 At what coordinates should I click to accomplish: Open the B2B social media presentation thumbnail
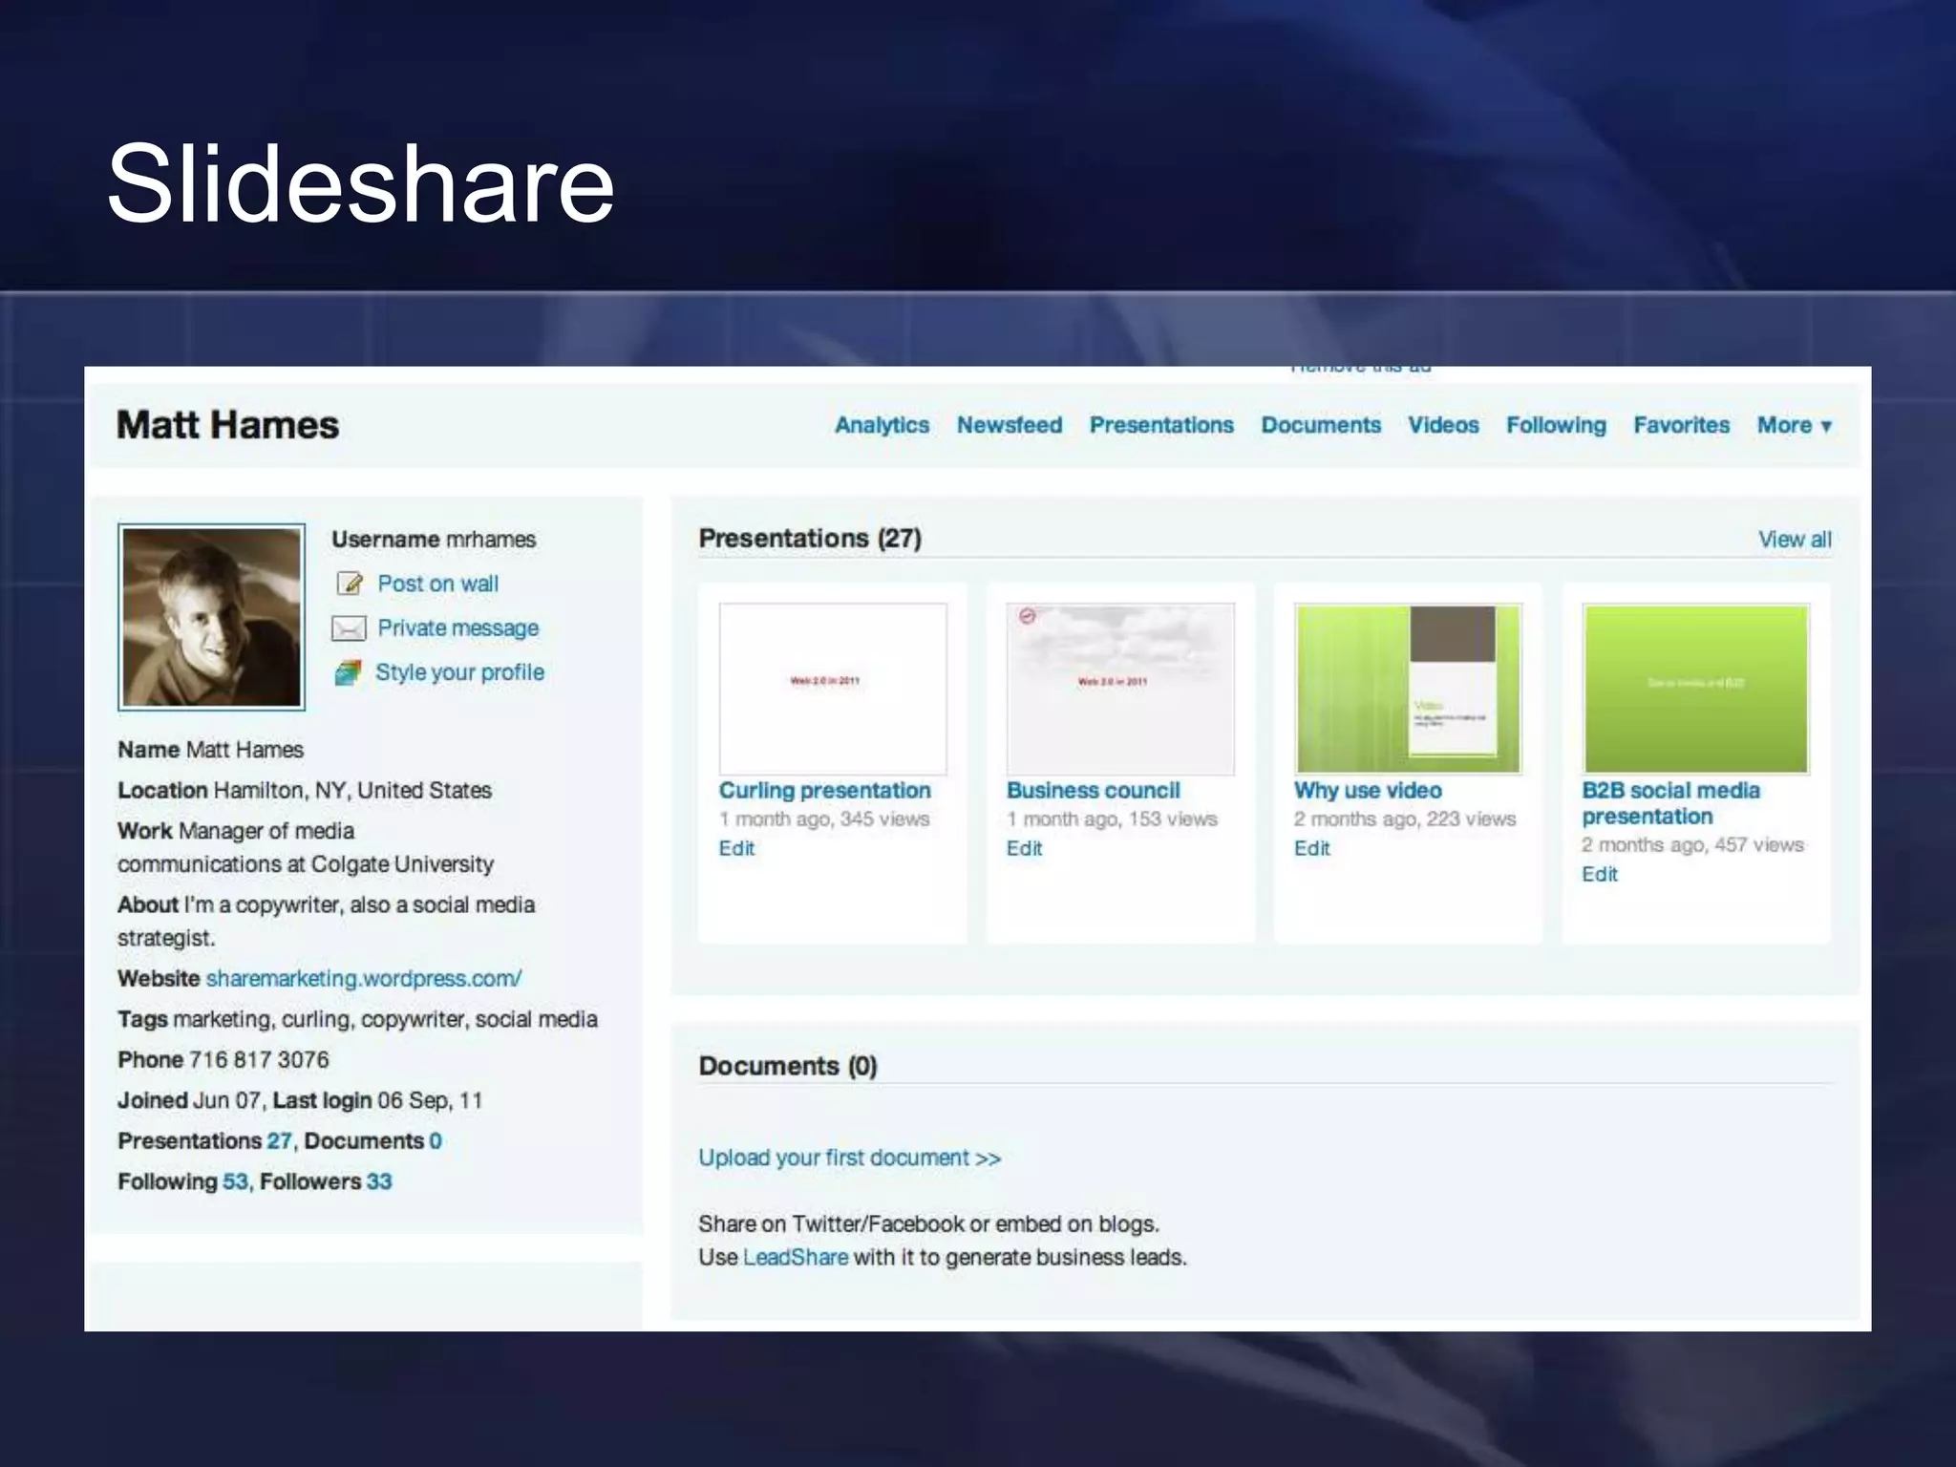[1695, 689]
